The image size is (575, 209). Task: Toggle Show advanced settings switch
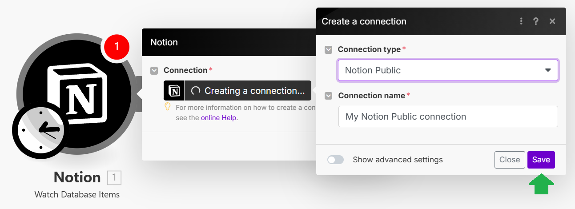click(x=336, y=160)
